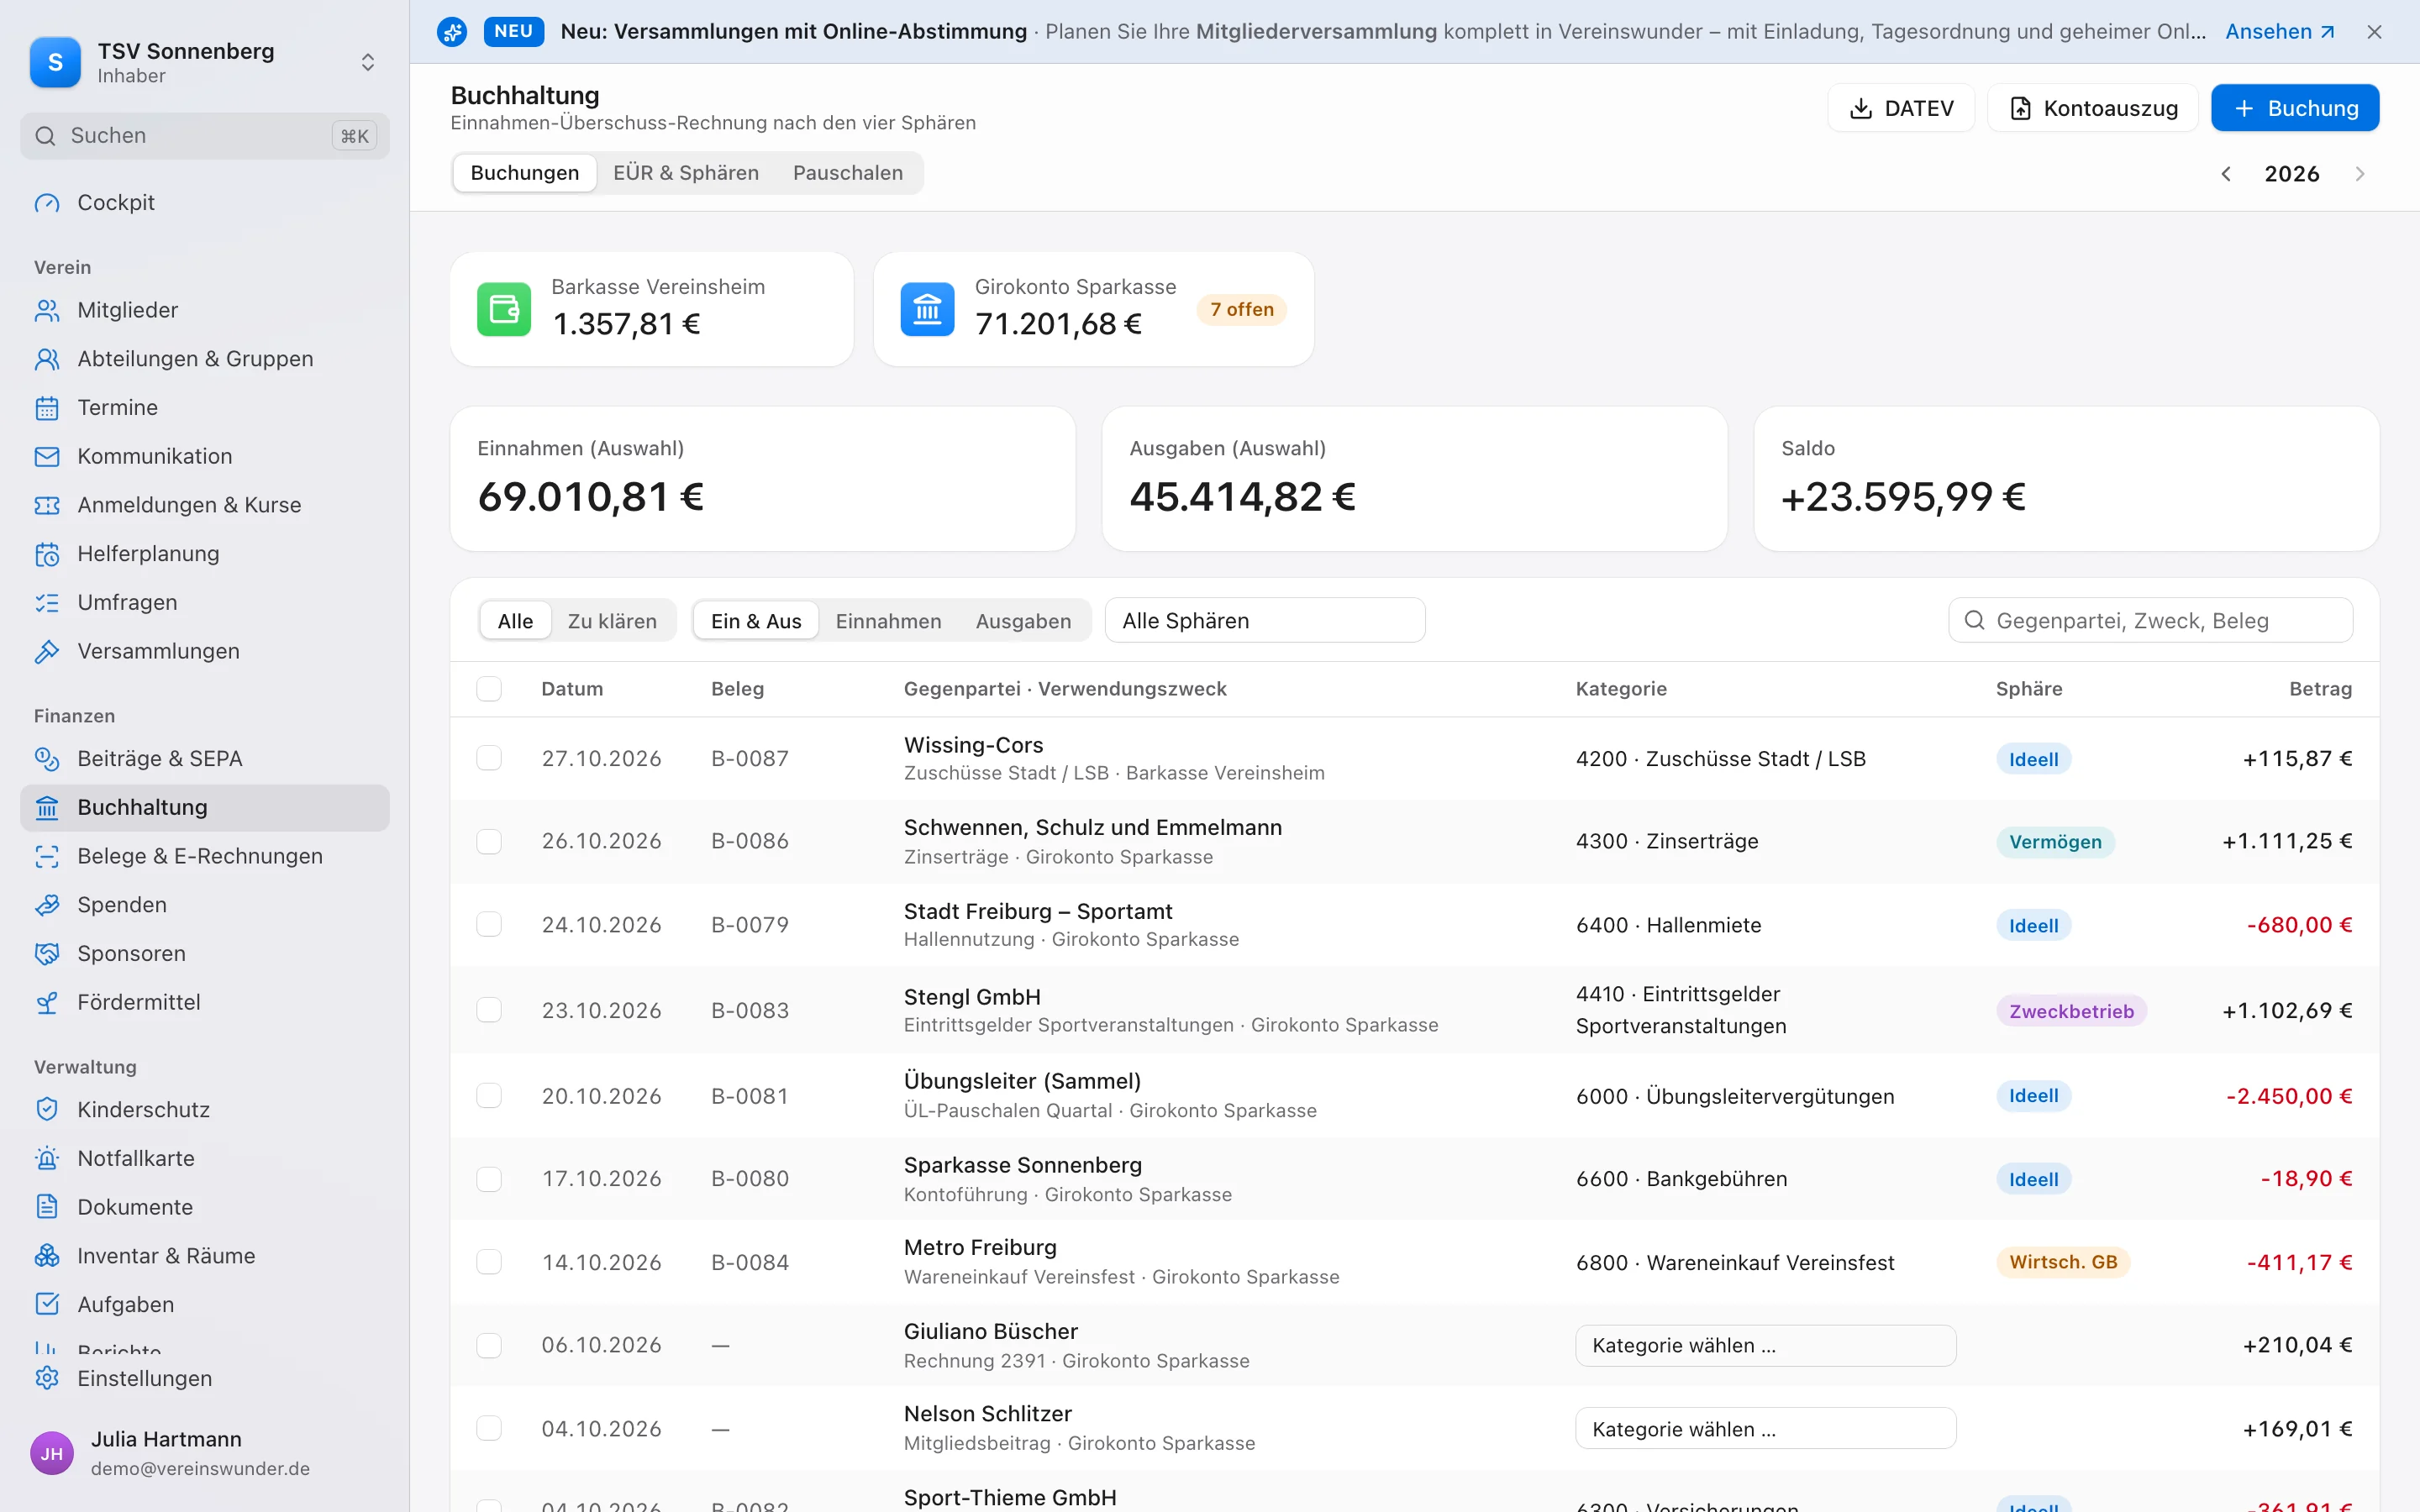Click the Gegenpartei, Zweck, Beleg search field
Screen dimensions: 2420x1512
(2150, 621)
